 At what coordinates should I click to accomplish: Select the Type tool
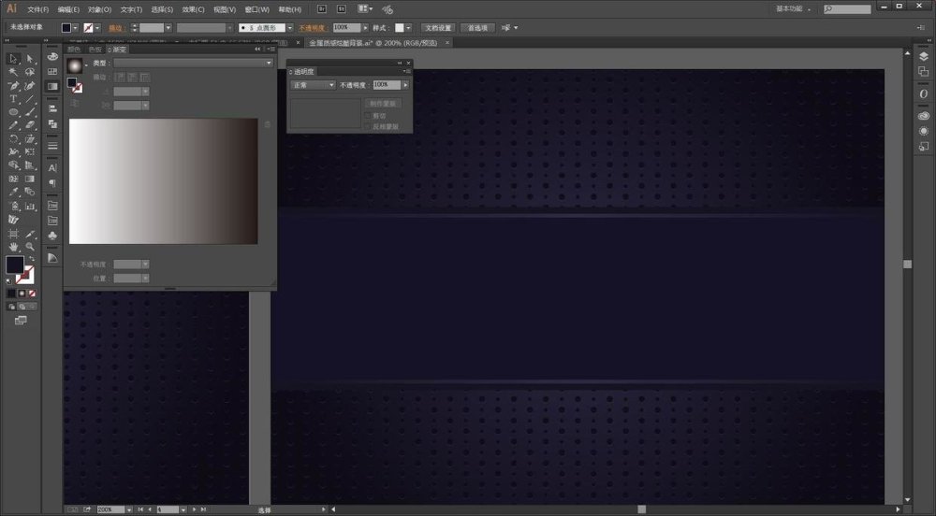point(13,98)
